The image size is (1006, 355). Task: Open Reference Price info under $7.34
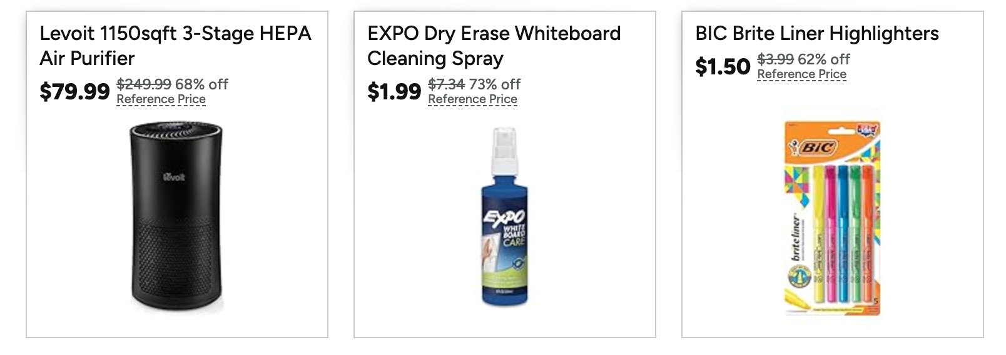coord(472,99)
